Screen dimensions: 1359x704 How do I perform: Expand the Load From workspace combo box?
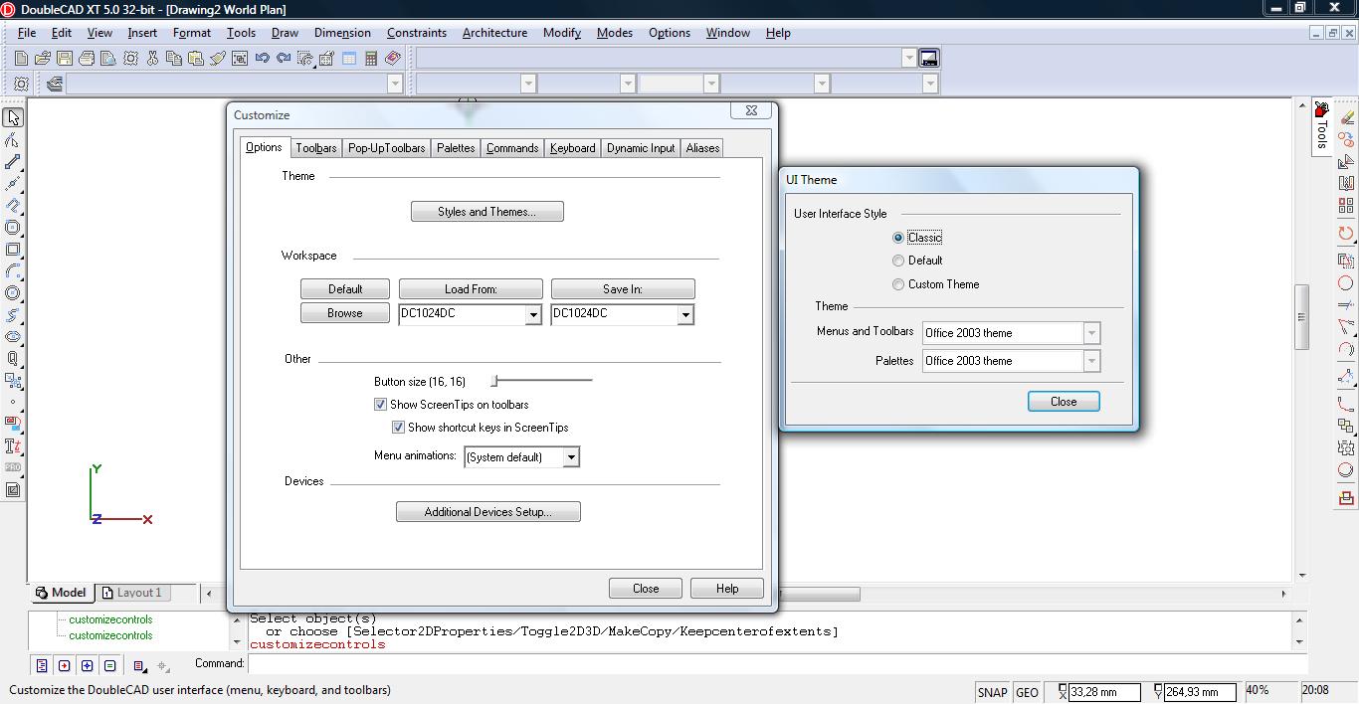533,314
